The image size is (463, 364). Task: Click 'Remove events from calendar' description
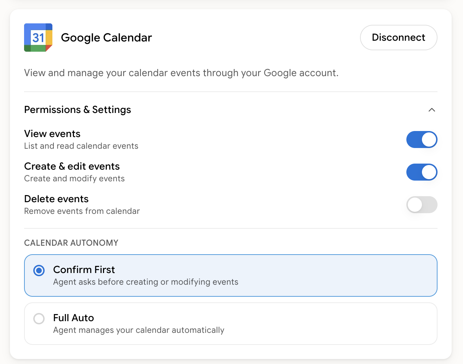click(82, 211)
